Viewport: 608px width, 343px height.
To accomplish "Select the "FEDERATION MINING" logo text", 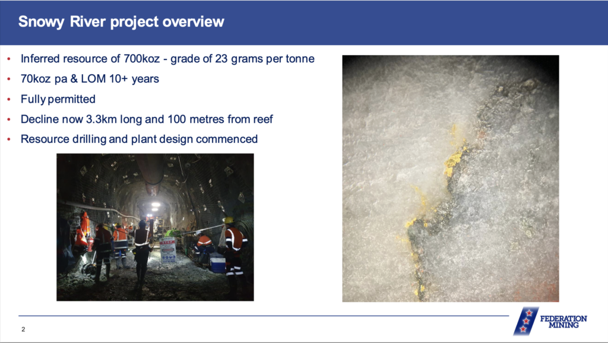I will coord(563,322).
